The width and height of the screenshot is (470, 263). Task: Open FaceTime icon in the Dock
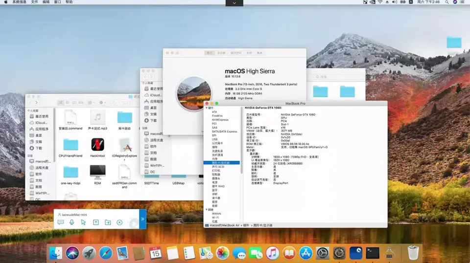pos(256,253)
